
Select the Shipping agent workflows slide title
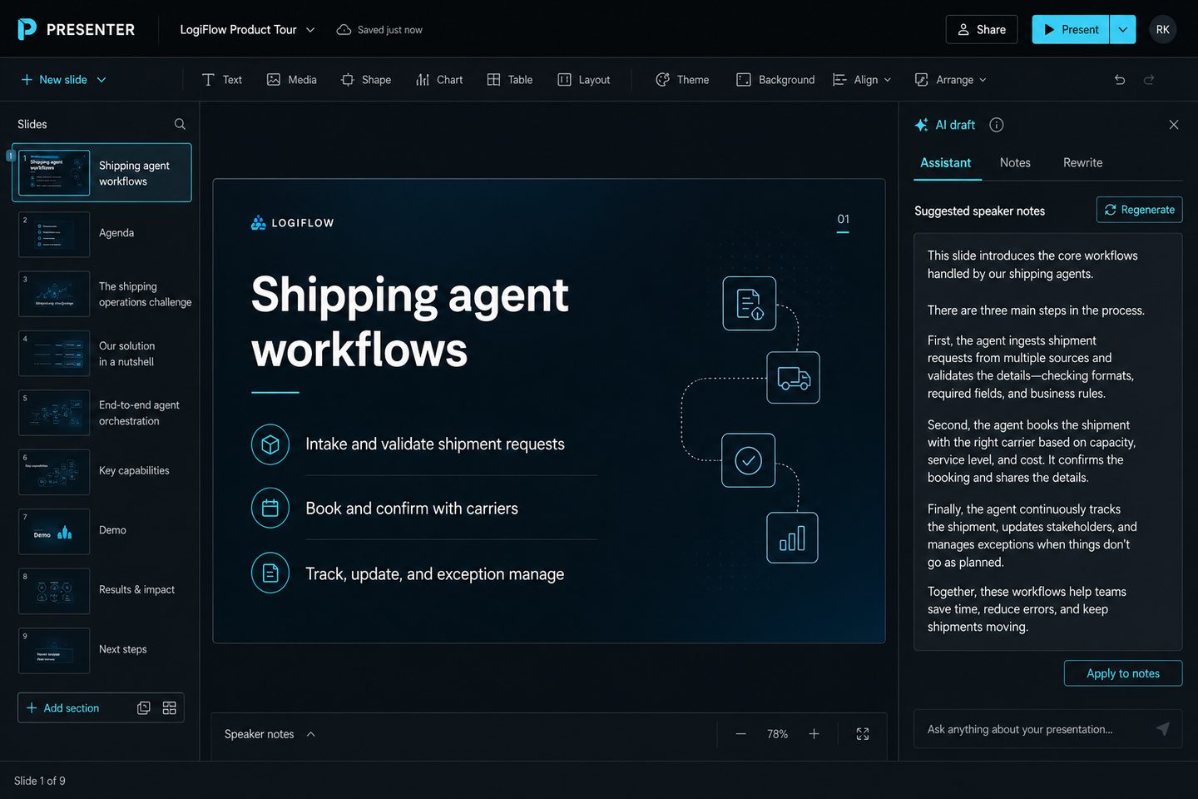click(x=410, y=321)
